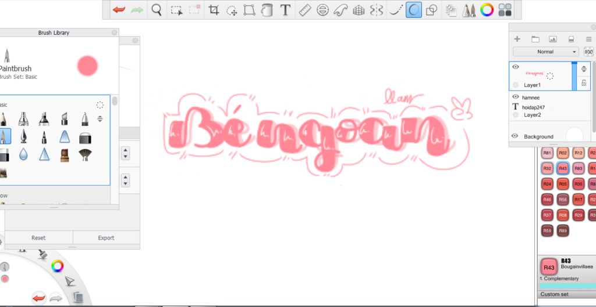
Task: Close the Brush Library panel
Action: click(114, 32)
